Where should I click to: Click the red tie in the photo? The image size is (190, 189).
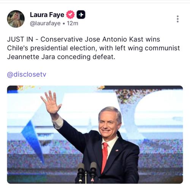coord(104,158)
